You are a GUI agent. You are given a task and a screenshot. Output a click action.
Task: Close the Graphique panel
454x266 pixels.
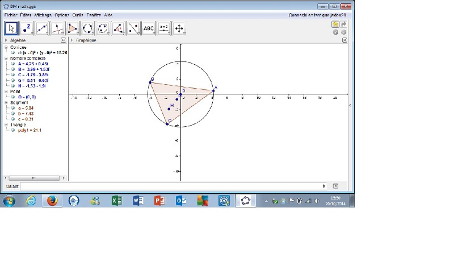(x=344, y=40)
